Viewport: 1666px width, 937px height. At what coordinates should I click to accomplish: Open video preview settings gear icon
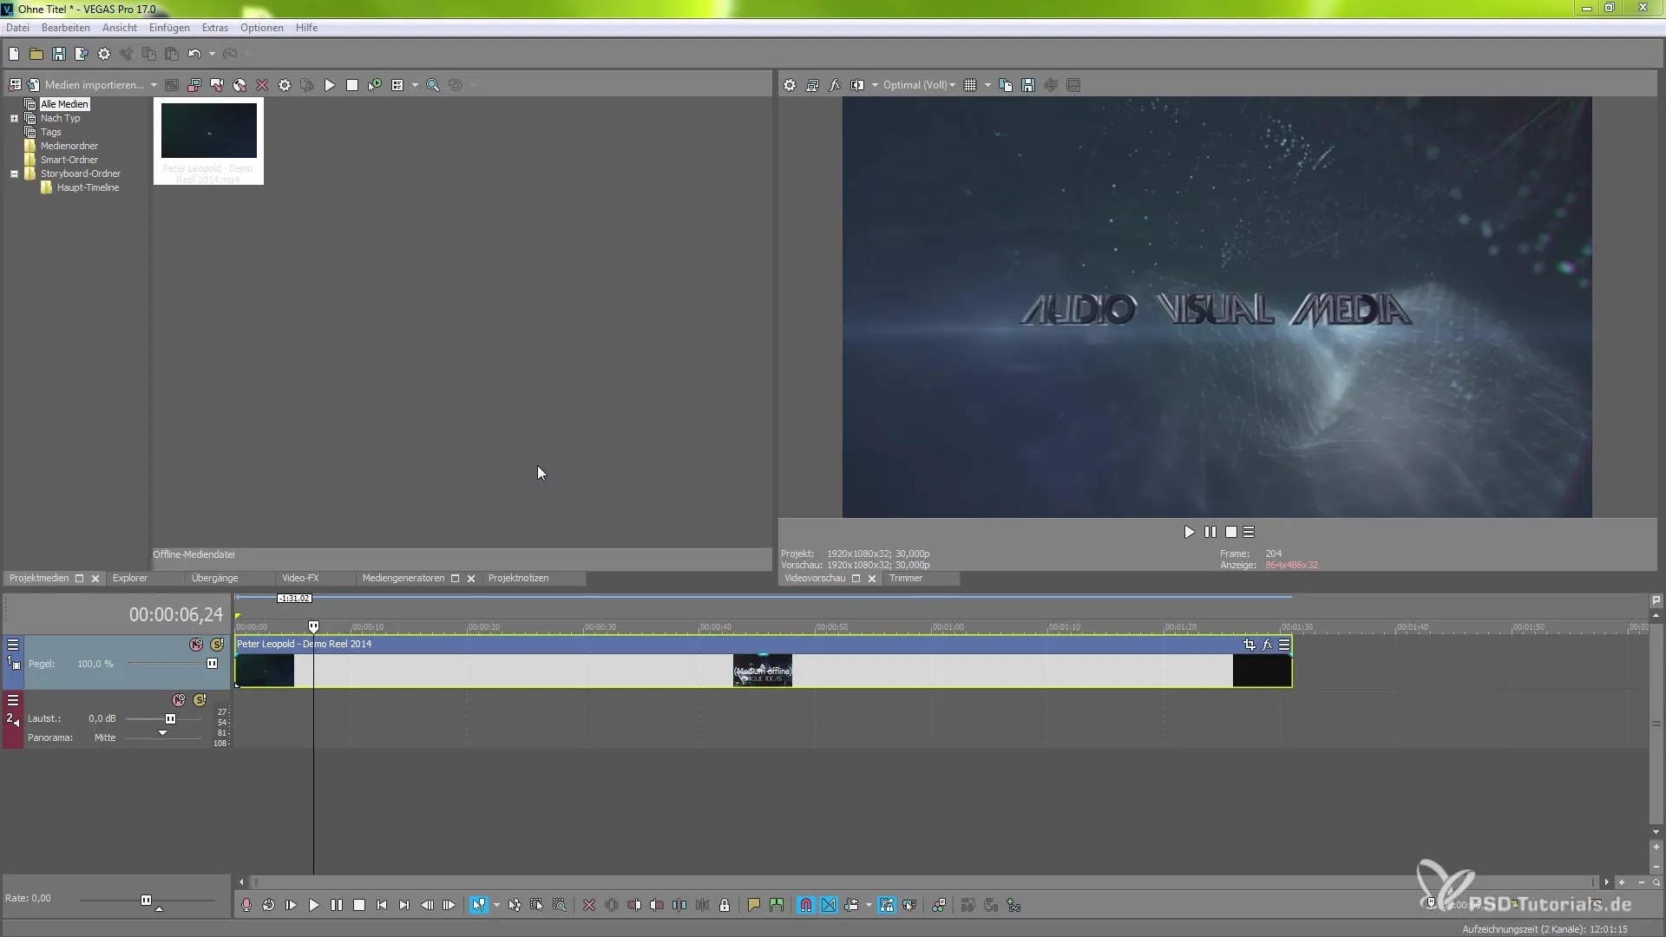pyautogui.click(x=790, y=85)
